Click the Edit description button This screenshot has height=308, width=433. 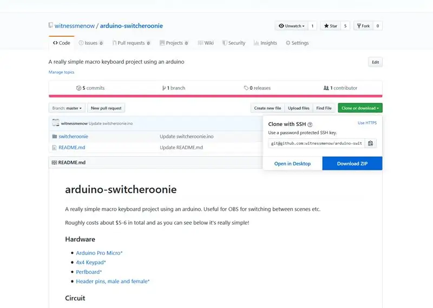point(375,62)
